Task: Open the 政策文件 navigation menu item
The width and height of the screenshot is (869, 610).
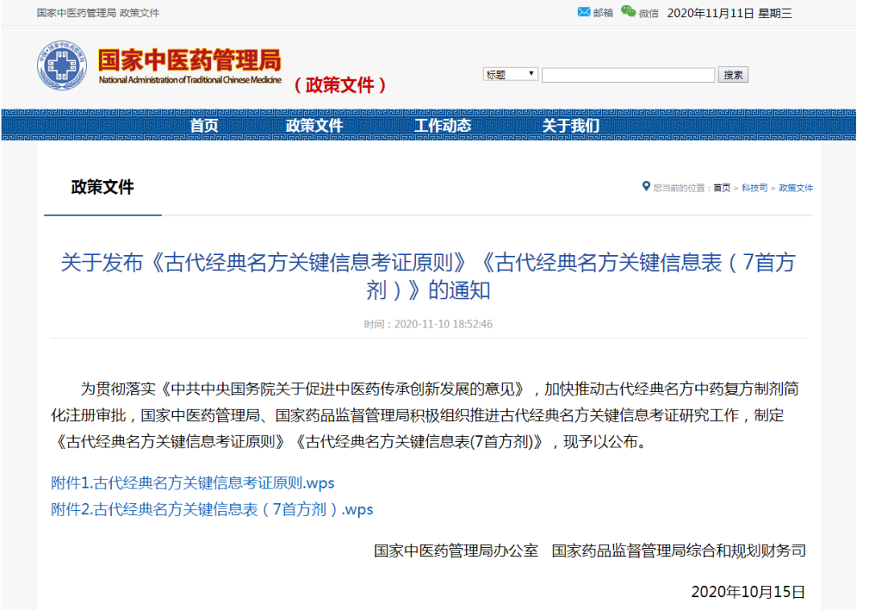Action: coord(315,126)
